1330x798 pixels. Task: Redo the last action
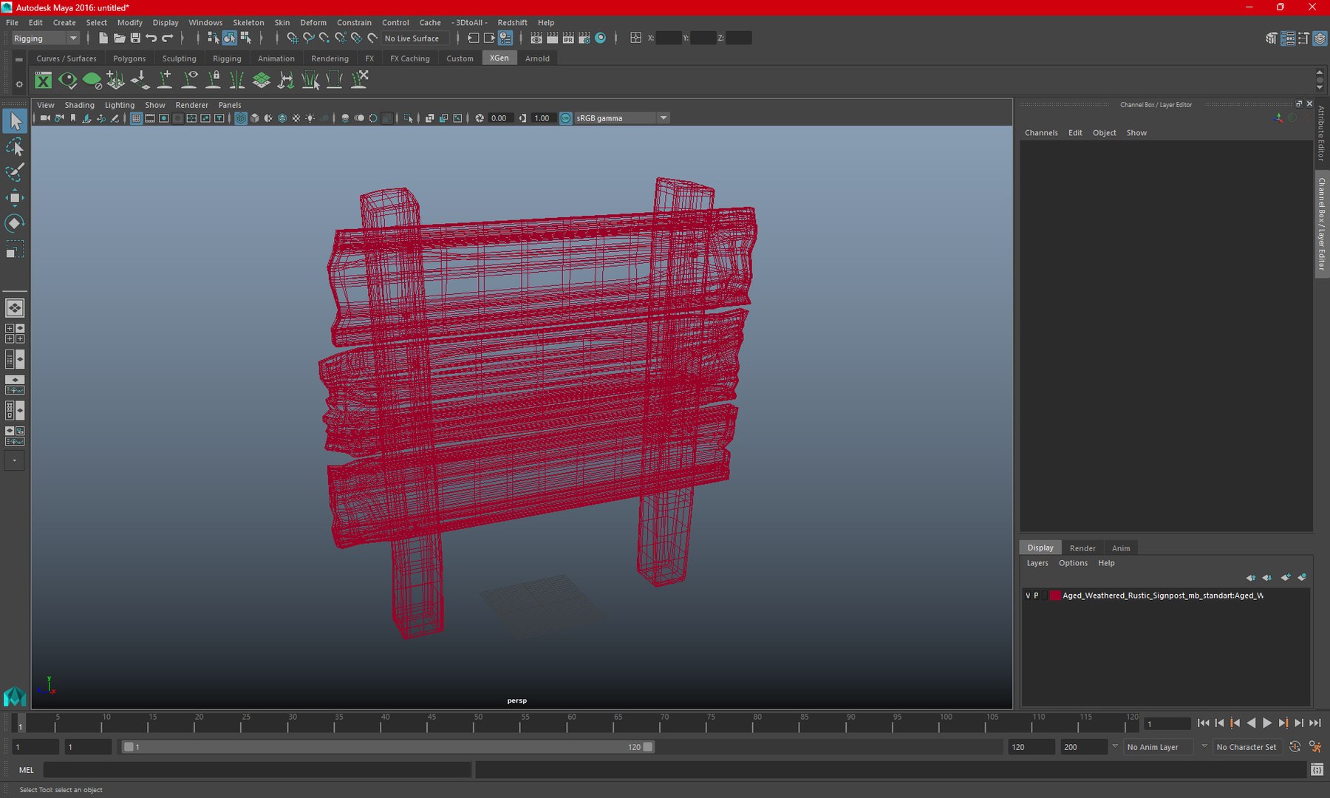click(168, 38)
